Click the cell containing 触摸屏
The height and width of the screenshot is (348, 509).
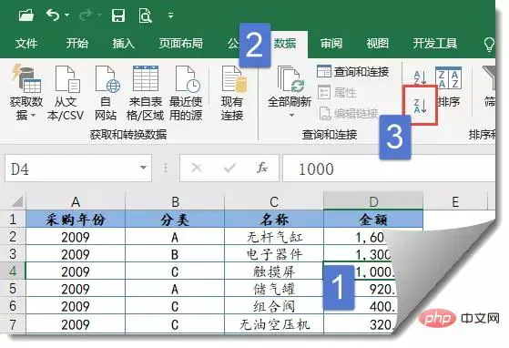pyautogui.click(x=274, y=271)
